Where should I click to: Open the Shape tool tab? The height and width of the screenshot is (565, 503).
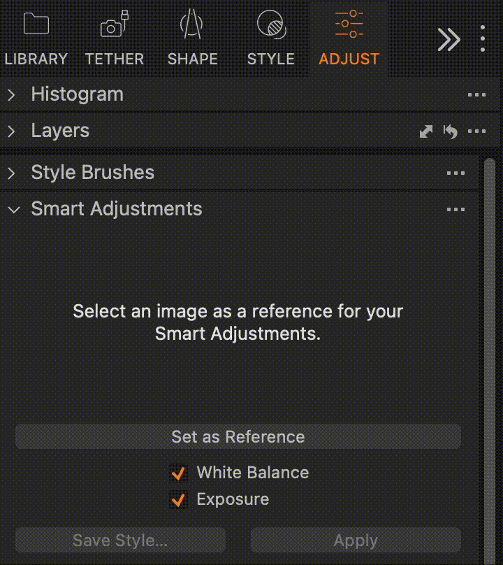tap(192, 39)
